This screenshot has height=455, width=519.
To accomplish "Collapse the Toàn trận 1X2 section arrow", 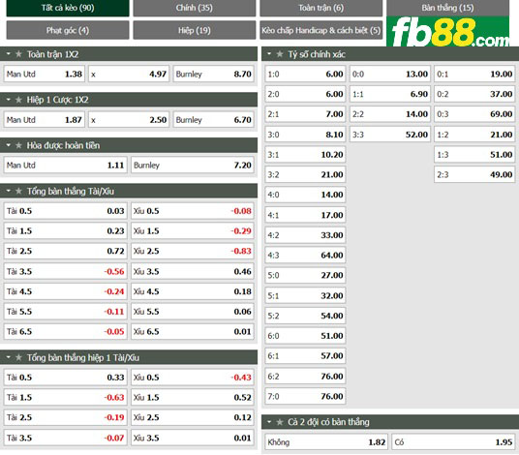I will pyautogui.click(x=9, y=53).
